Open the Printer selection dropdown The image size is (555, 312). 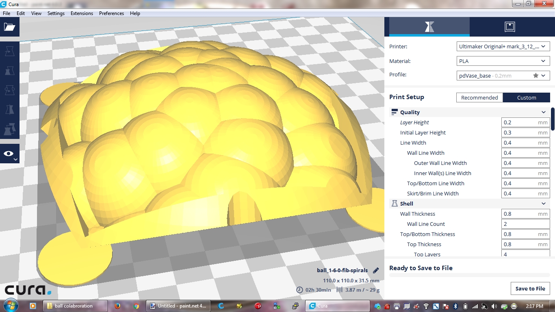pos(503,47)
